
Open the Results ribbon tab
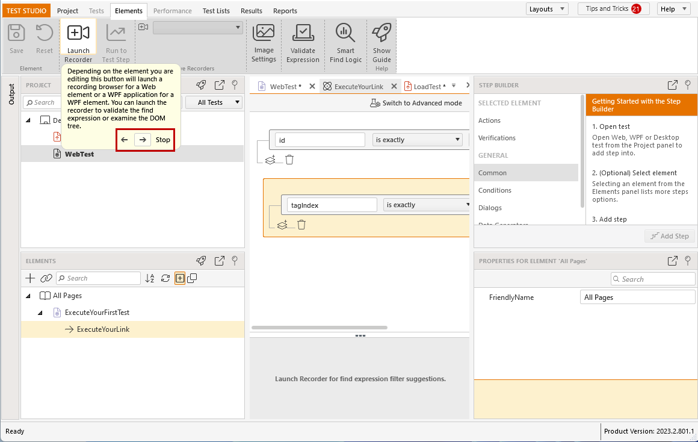[x=252, y=11]
